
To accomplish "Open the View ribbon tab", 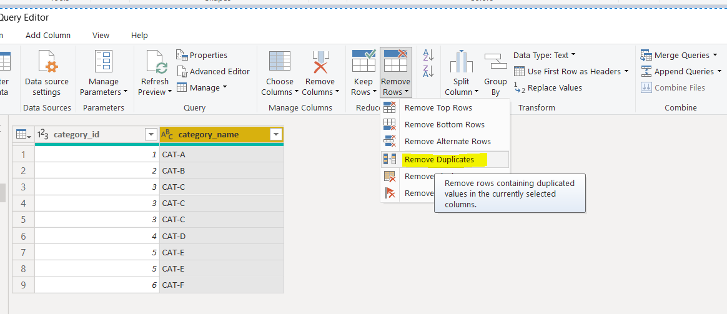I will point(101,35).
